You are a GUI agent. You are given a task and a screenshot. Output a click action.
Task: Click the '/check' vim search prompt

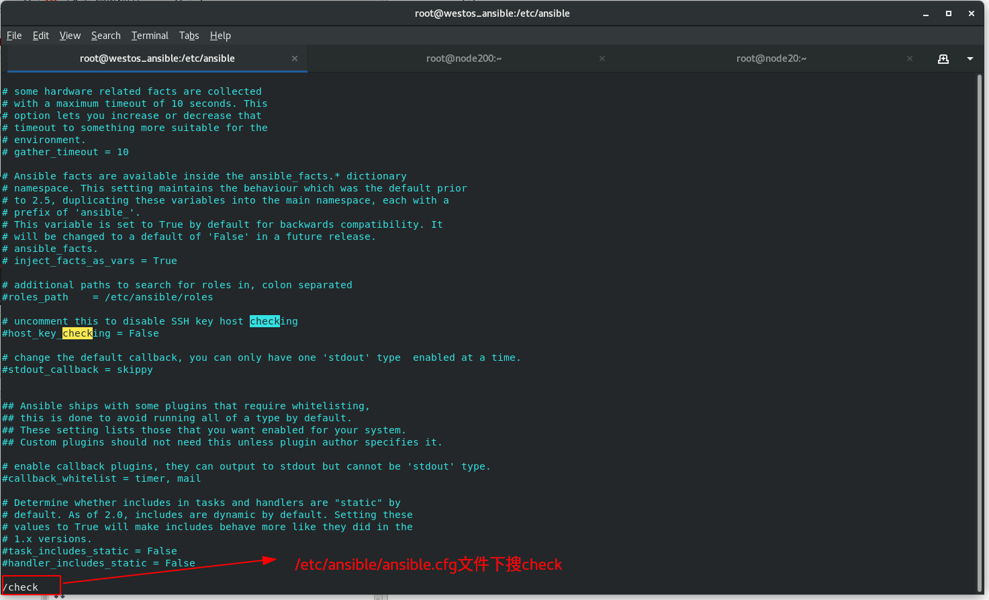point(21,587)
